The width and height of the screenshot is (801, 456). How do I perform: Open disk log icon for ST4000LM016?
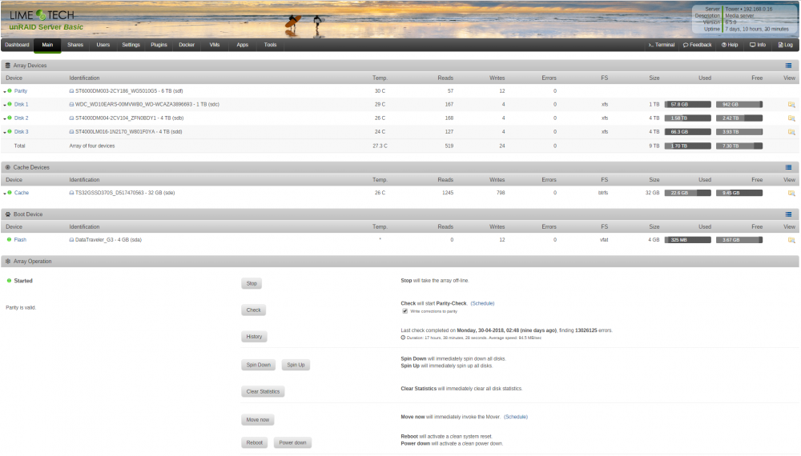click(71, 132)
